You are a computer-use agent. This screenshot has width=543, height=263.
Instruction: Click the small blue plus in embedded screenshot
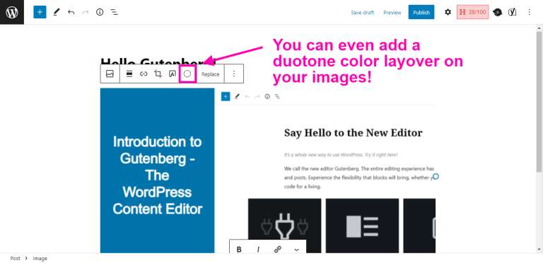[226, 97]
